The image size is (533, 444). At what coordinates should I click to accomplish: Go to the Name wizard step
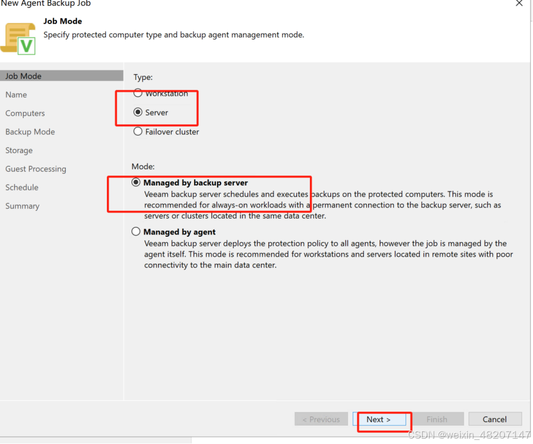click(16, 95)
